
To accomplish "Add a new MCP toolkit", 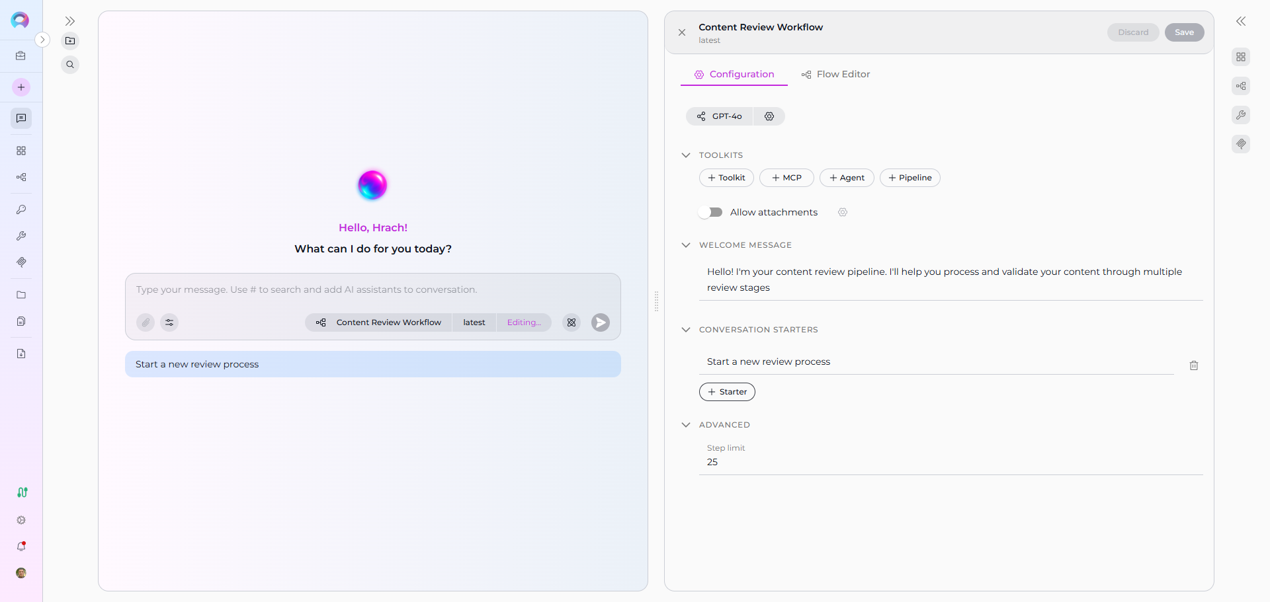I will tap(786, 178).
